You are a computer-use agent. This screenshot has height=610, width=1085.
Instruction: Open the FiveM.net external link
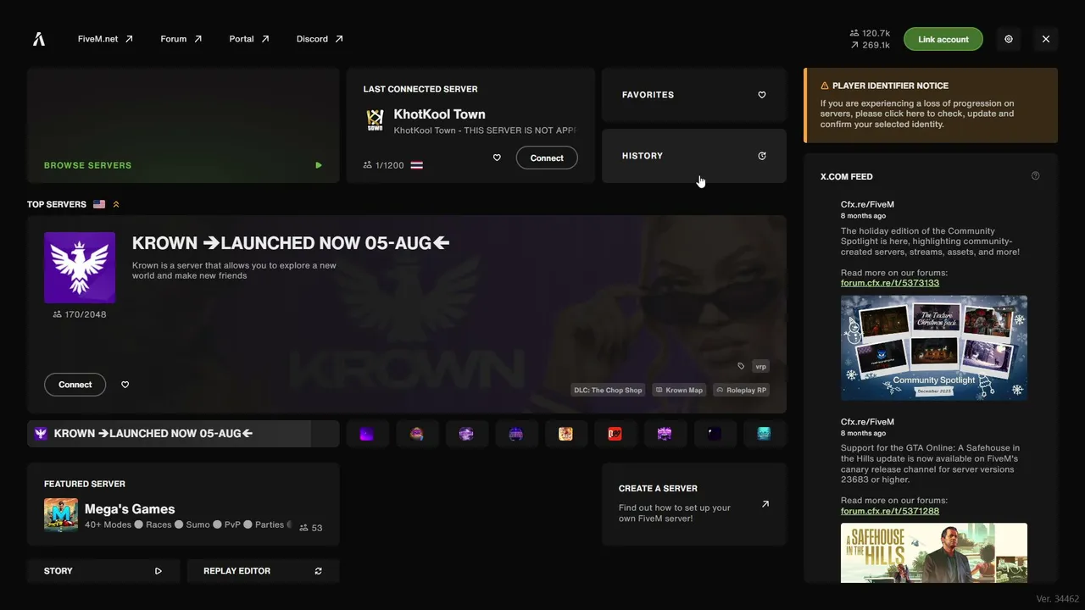105,39
